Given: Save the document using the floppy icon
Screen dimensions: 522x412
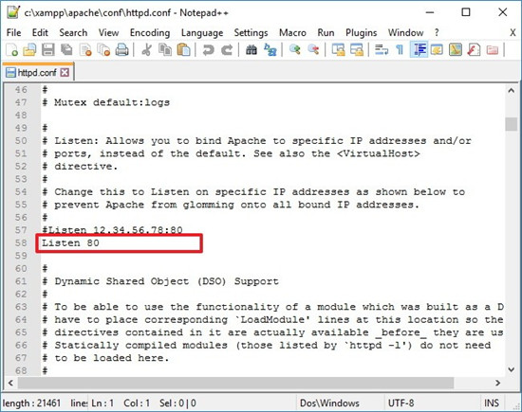Looking at the screenshot, I should (48, 50).
